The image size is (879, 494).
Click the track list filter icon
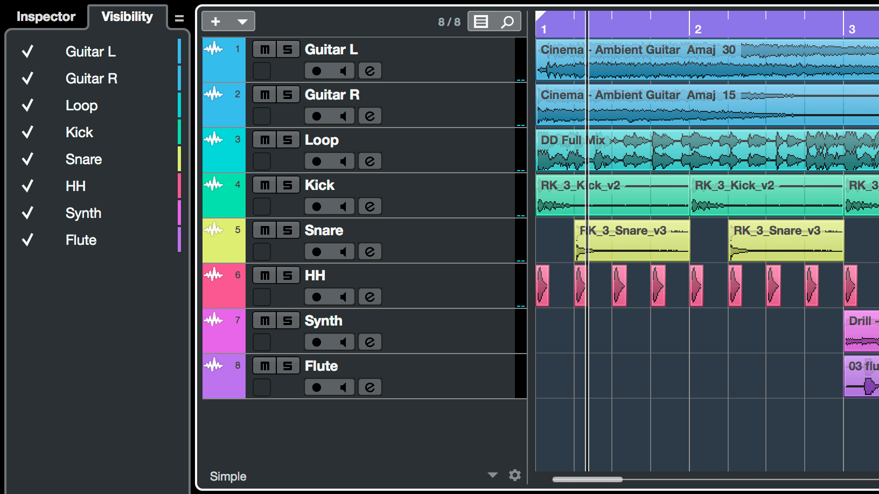481,22
